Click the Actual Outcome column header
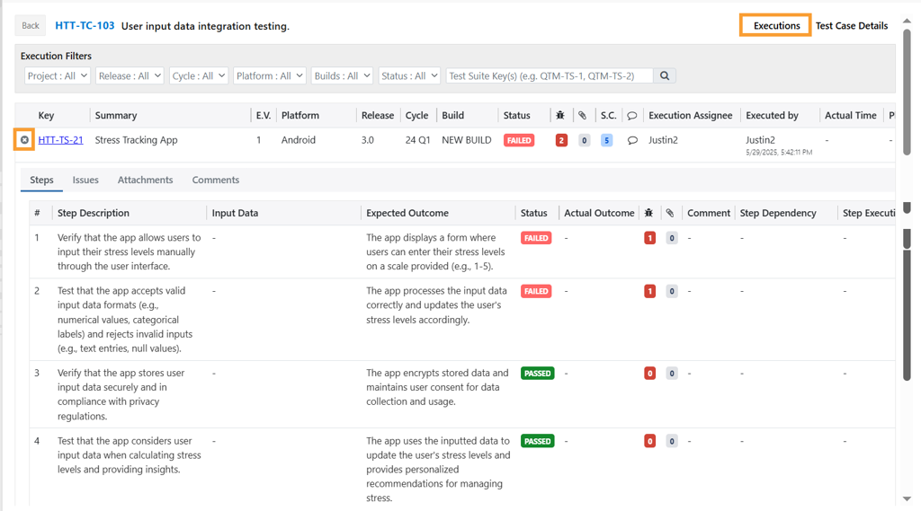The width and height of the screenshot is (921, 511). point(599,213)
